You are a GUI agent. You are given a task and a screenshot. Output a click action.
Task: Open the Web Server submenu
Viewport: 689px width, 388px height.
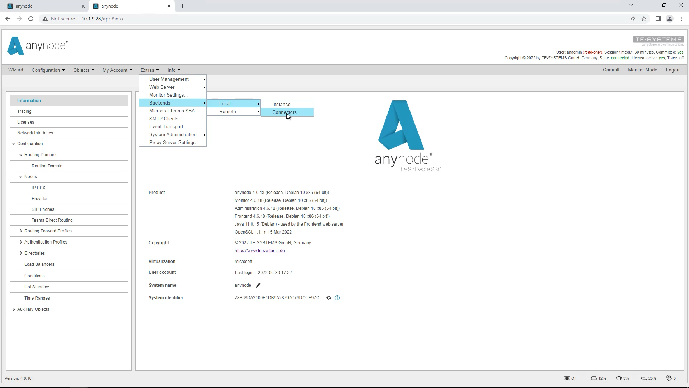point(173,87)
